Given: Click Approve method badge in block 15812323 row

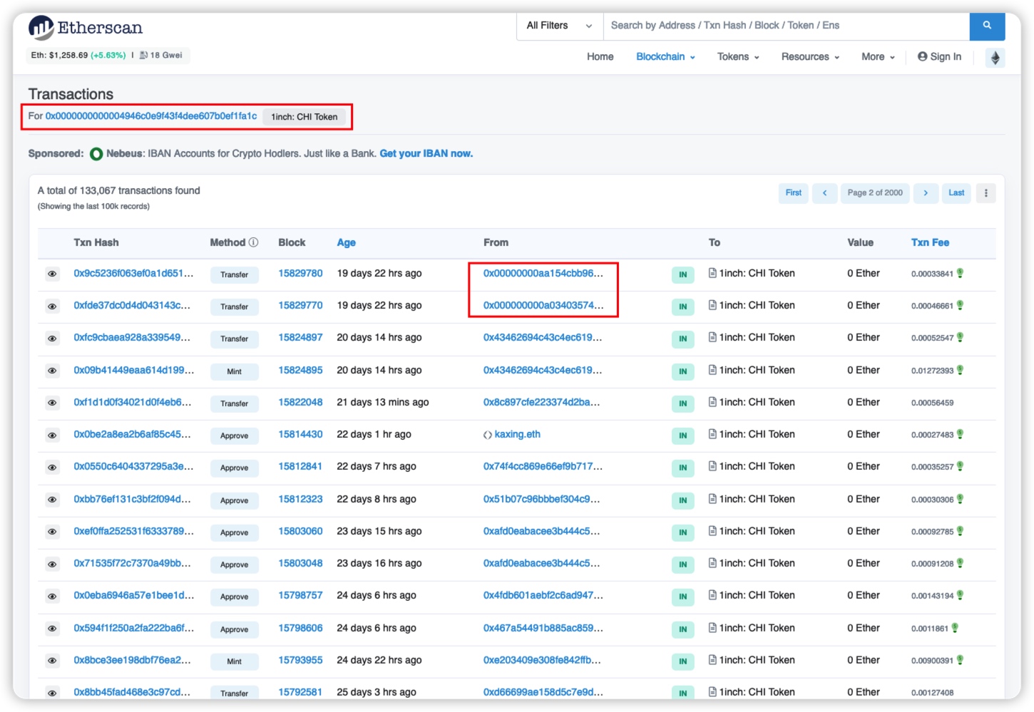Looking at the screenshot, I should pos(234,500).
